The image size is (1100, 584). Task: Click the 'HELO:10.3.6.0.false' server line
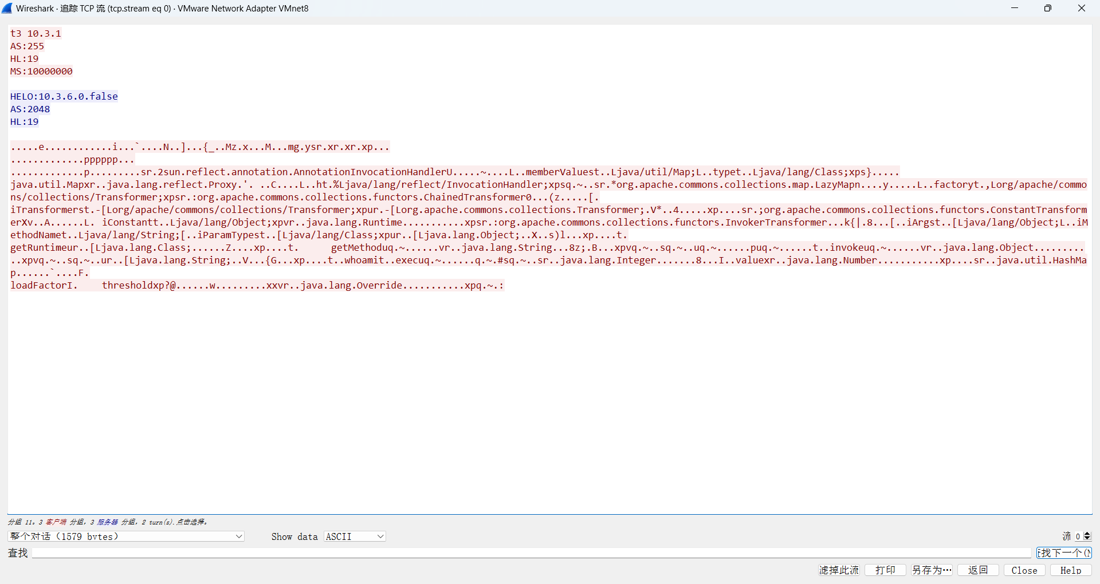pos(64,97)
